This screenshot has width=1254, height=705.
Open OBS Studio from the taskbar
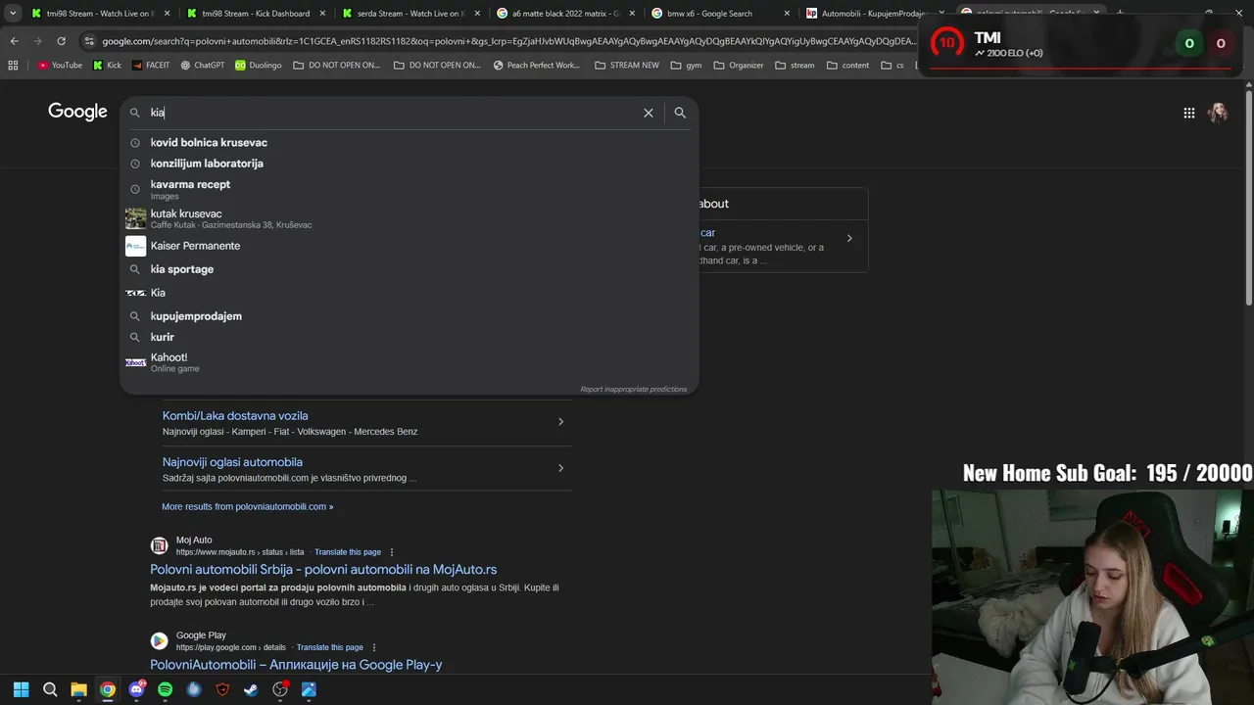pyautogui.click(x=280, y=689)
